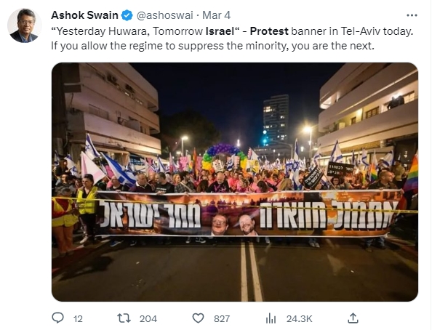
Task: Click the share upload icon
Action: 353,318
